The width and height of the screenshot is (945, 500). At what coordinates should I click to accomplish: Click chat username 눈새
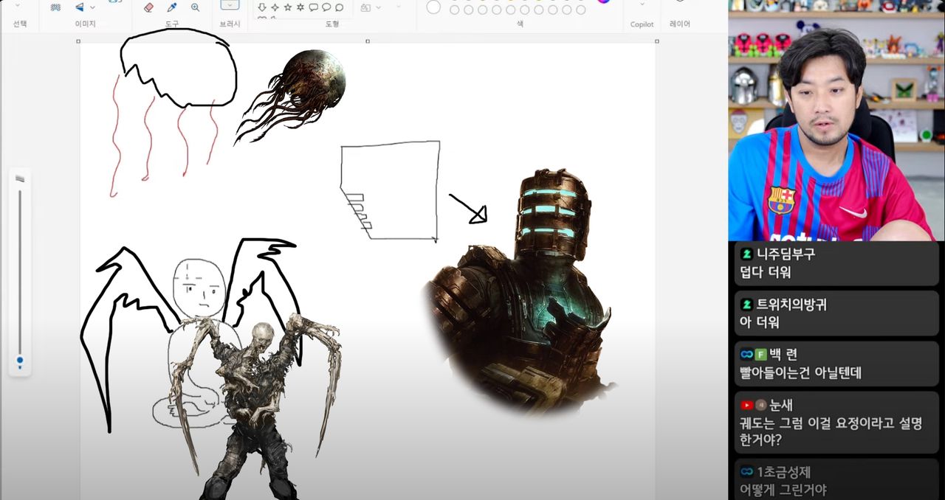tap(782, 405)
